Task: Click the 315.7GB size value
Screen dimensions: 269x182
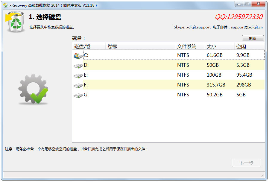Action: click(x=216, y=85)
